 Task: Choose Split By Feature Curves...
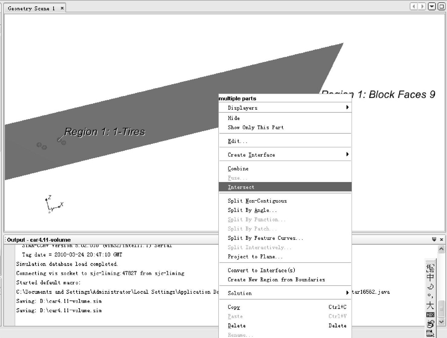285,238
